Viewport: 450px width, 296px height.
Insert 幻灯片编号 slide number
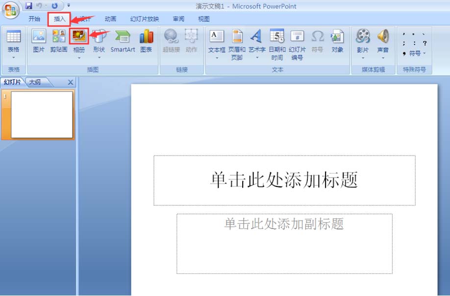pos(298,45)
